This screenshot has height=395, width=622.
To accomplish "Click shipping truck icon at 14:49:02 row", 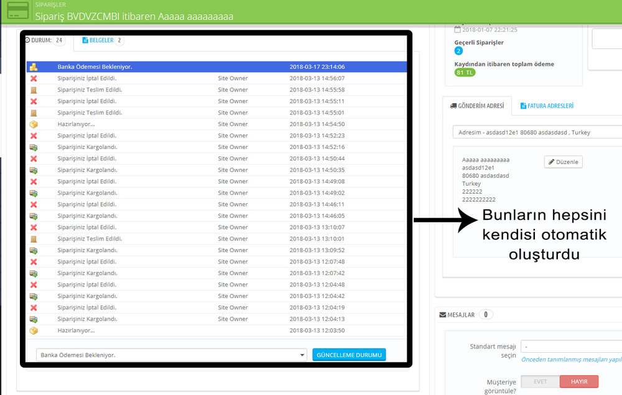I will 34,193.
